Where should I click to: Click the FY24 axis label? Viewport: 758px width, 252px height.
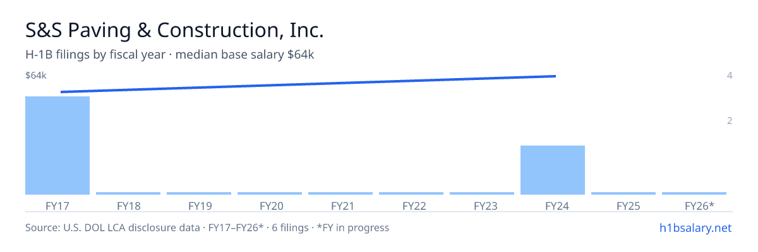(x=553, y=206)
